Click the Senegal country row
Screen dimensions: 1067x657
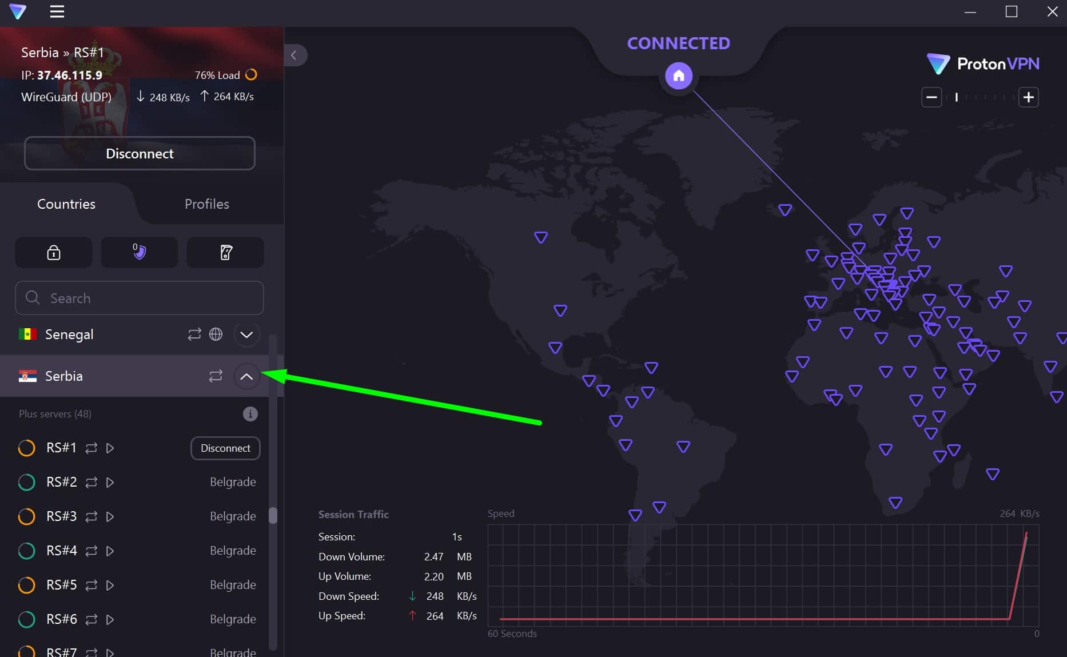pyautogui.click(x=134, y=335)
